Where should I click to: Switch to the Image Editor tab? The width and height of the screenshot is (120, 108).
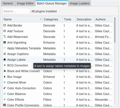(25, 3)
